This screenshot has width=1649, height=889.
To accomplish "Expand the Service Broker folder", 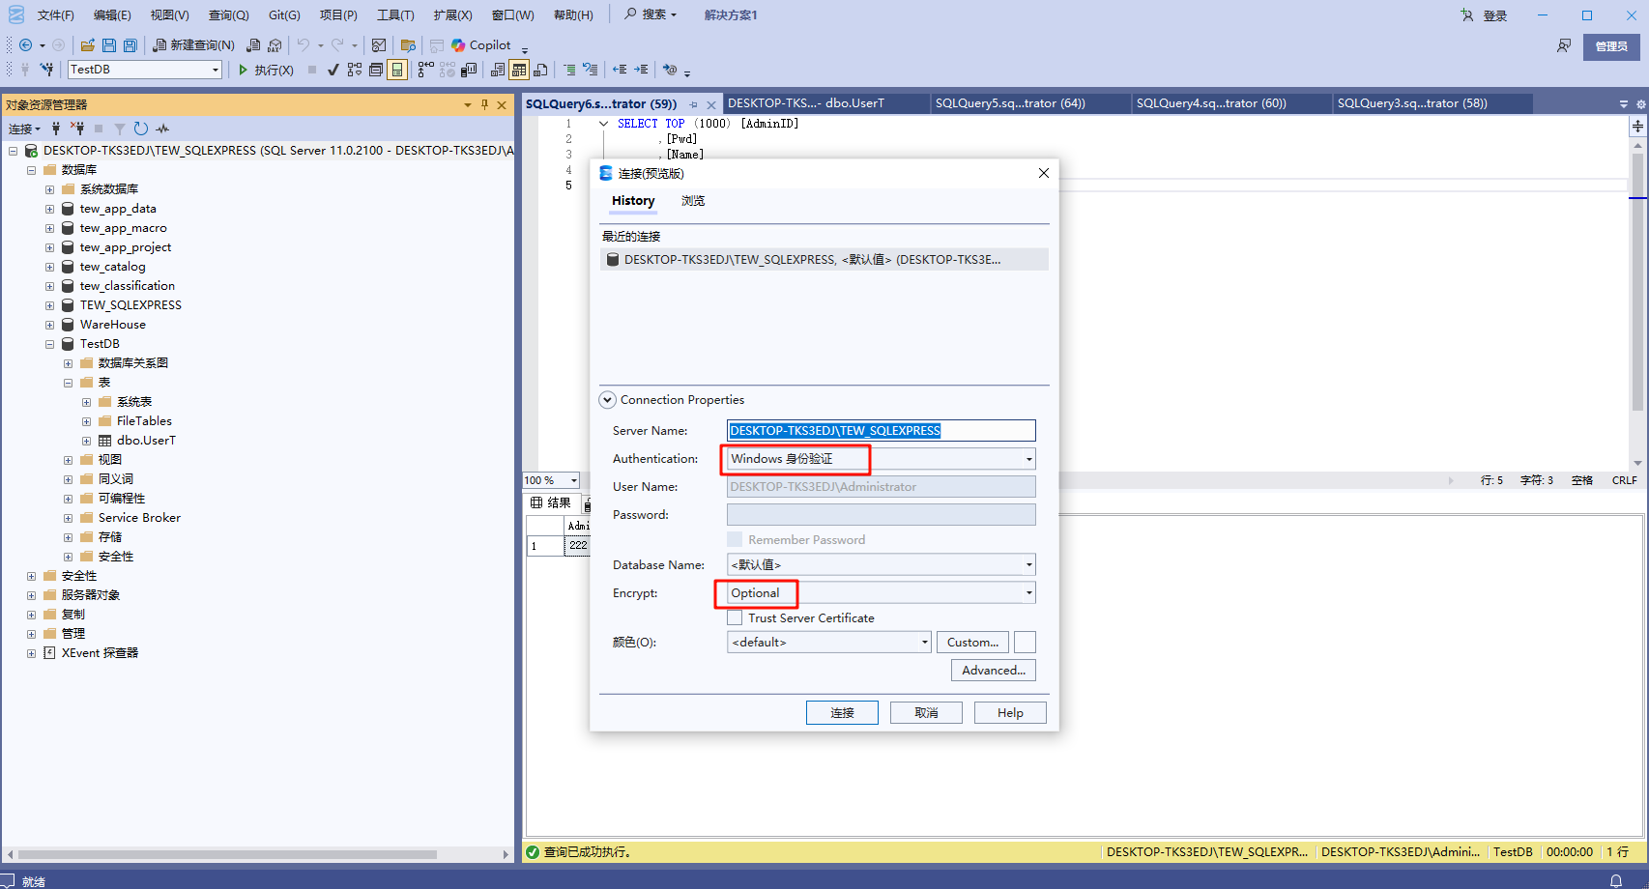I will 68,518.
